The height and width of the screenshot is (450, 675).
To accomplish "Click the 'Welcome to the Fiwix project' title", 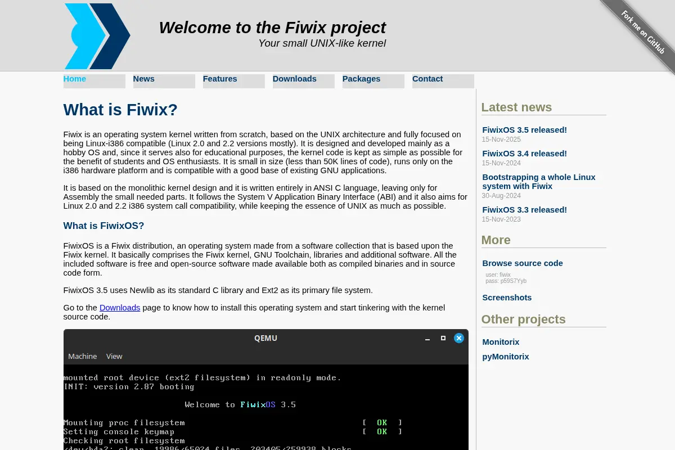I will (272, 28).
